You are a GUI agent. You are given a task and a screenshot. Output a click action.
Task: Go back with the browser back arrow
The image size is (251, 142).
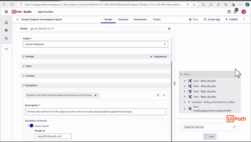tap(4, 4)
